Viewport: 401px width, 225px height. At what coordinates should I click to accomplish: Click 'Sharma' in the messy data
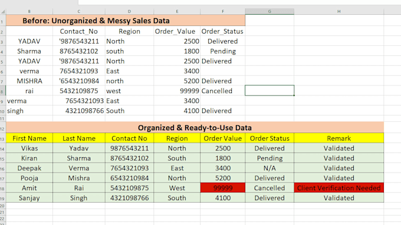click(x=29, y=51)
